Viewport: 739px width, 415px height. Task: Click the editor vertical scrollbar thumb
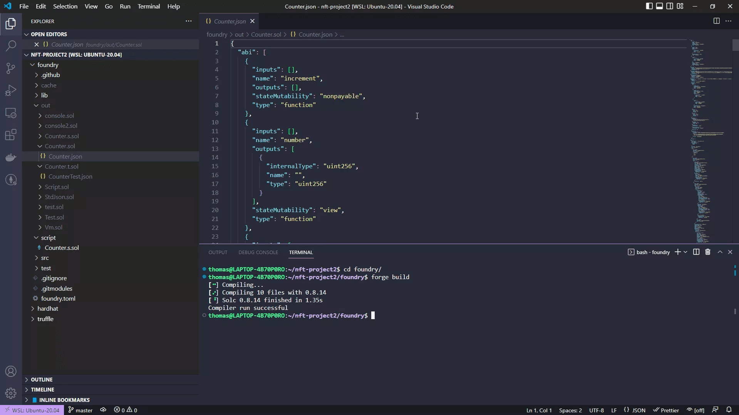pos(736,45)
